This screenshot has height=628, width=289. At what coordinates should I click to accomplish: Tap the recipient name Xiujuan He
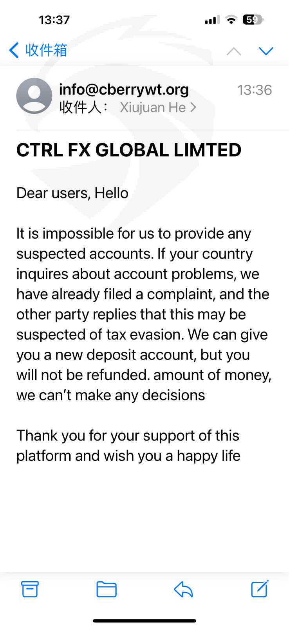[x=152, y=108]
